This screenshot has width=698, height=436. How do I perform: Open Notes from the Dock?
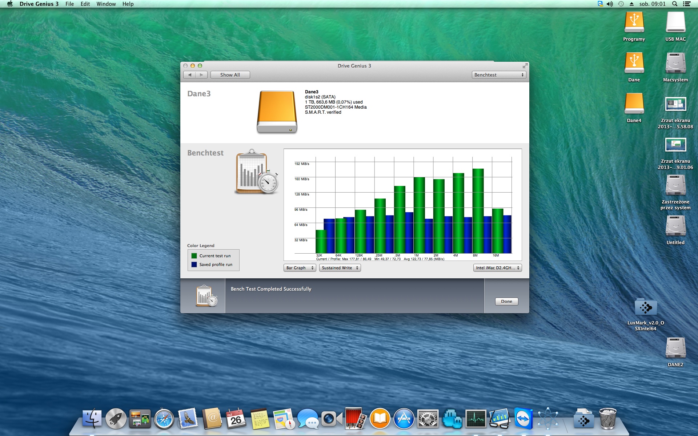click(260, 419)
